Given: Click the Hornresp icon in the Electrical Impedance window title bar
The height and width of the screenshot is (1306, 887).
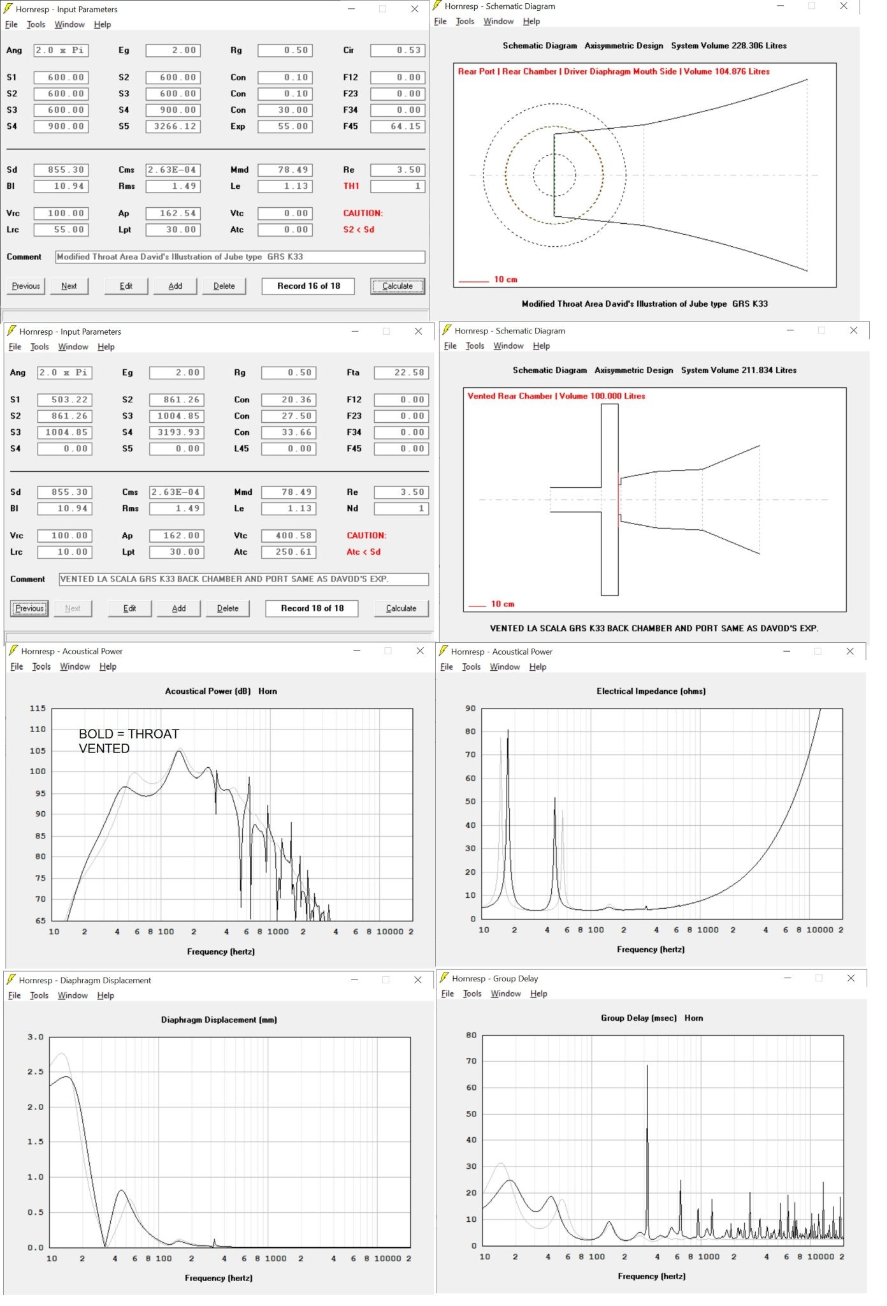Looking at the screenshot, I should click(444, 651).
